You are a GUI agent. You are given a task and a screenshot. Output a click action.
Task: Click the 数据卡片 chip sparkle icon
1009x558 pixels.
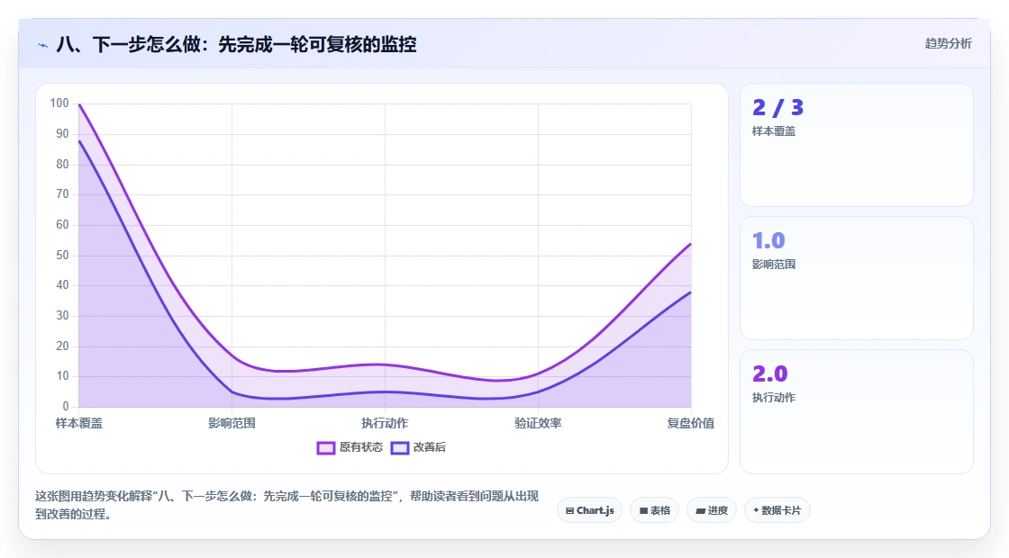tap(756, 510)
